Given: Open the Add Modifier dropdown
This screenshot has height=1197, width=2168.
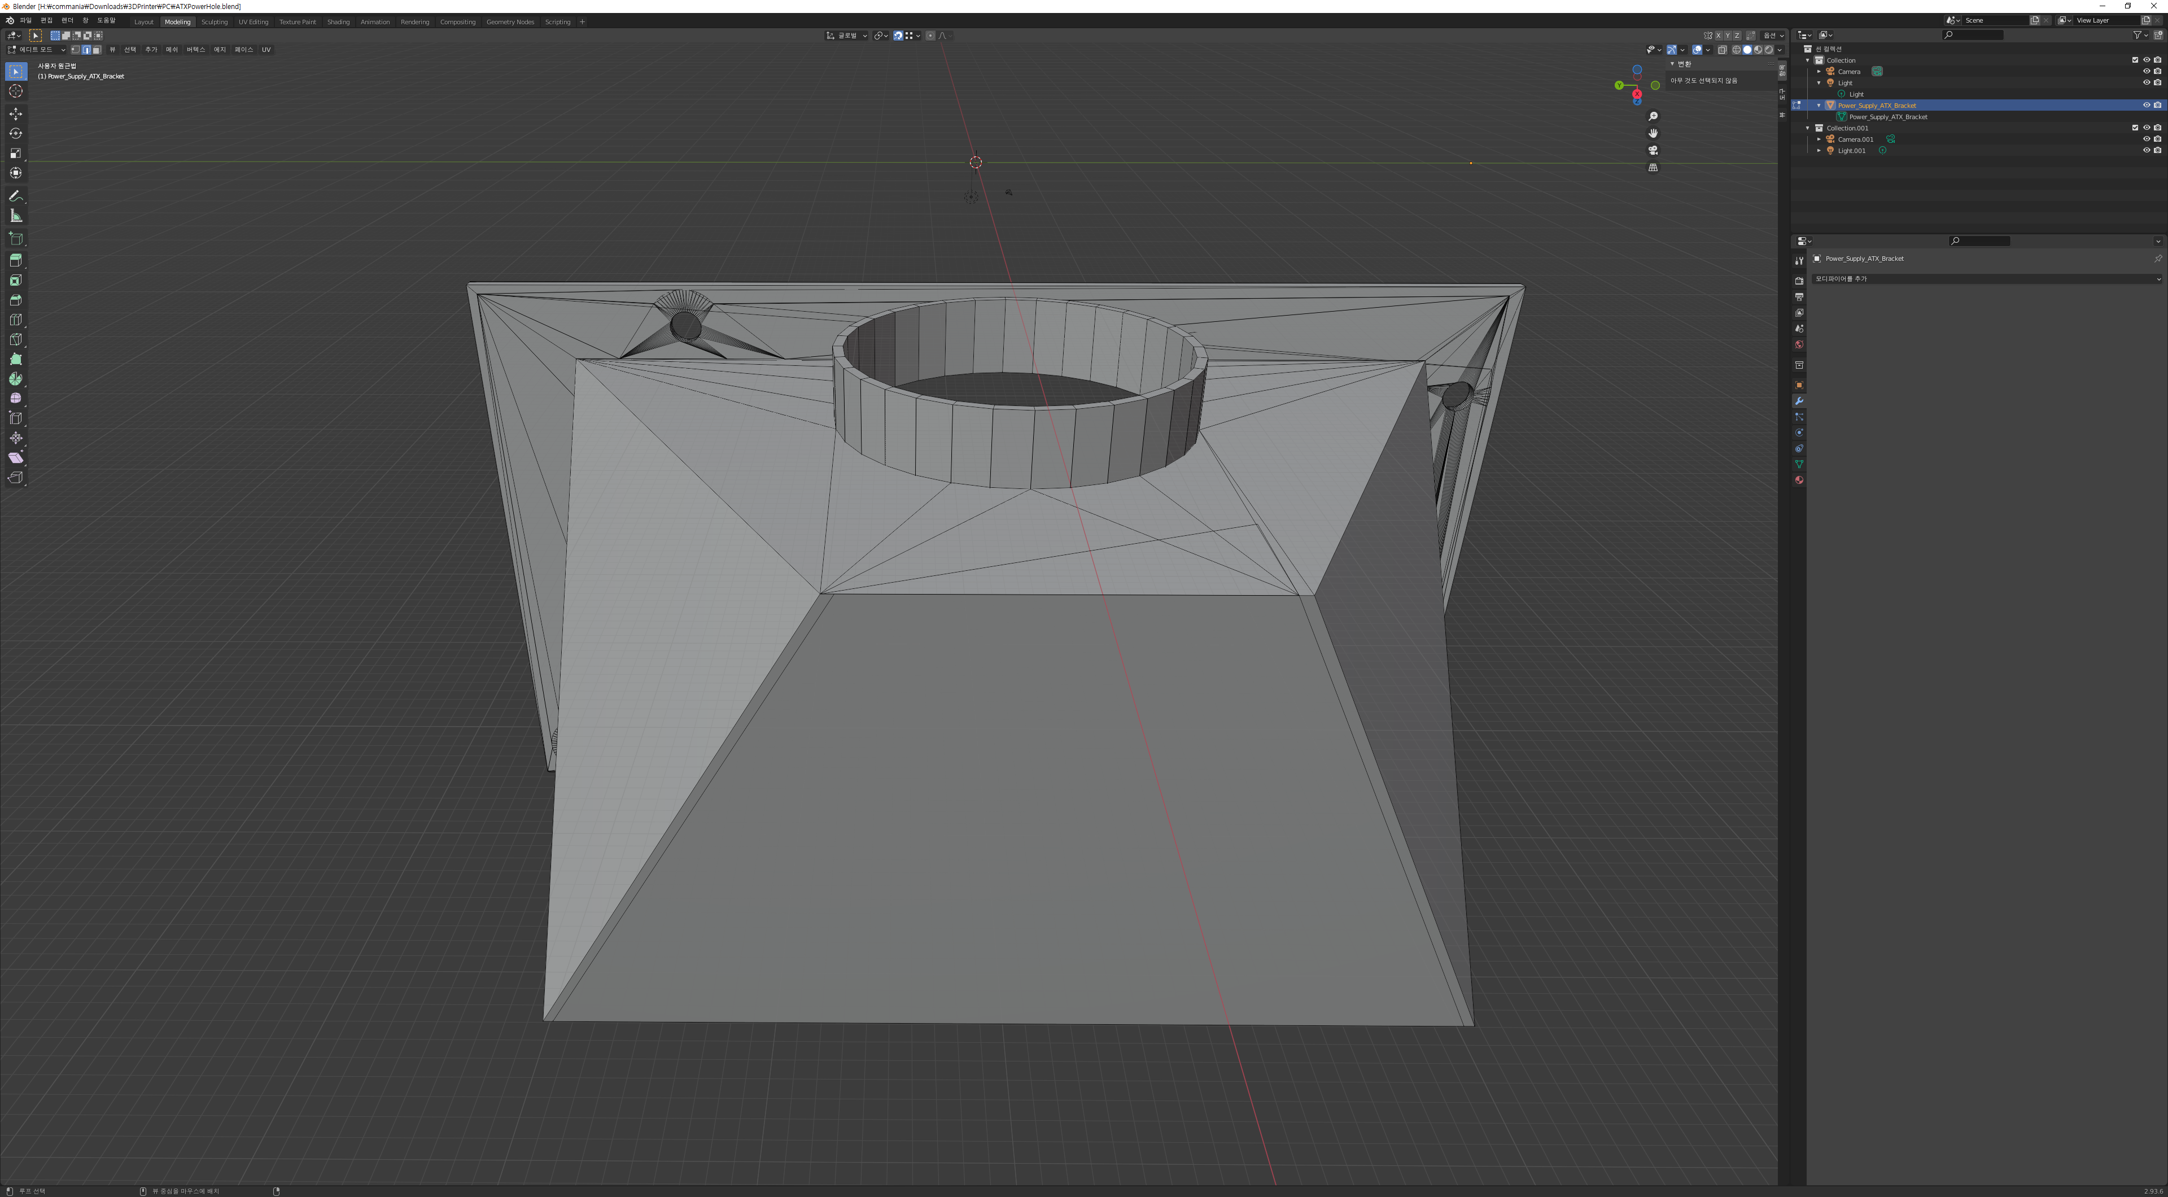Looking at the screenshot, I should click(1986, 278).
